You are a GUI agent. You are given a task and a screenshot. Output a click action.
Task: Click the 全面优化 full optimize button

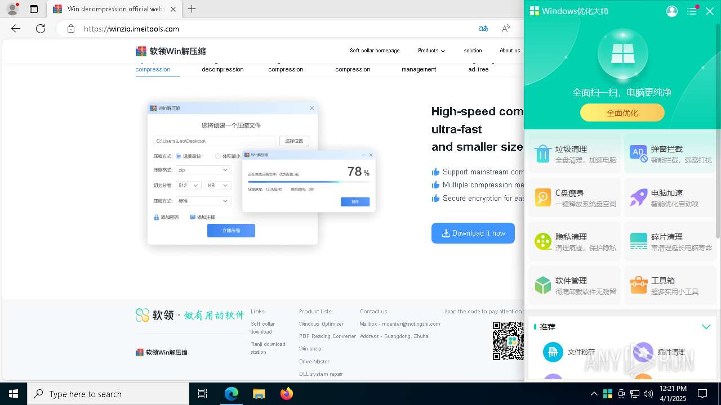point(622,113)
